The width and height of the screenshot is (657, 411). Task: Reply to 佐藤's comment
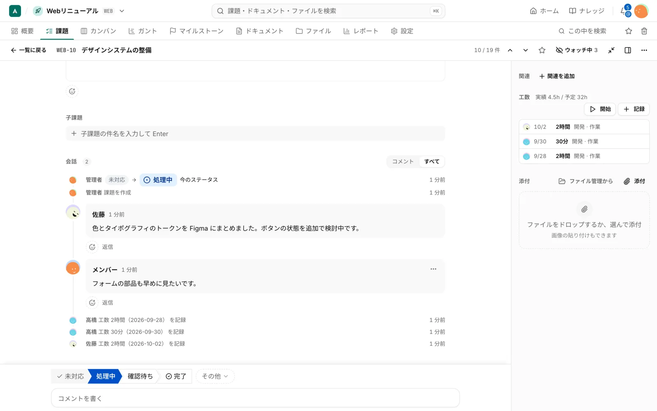coord(108,247)
